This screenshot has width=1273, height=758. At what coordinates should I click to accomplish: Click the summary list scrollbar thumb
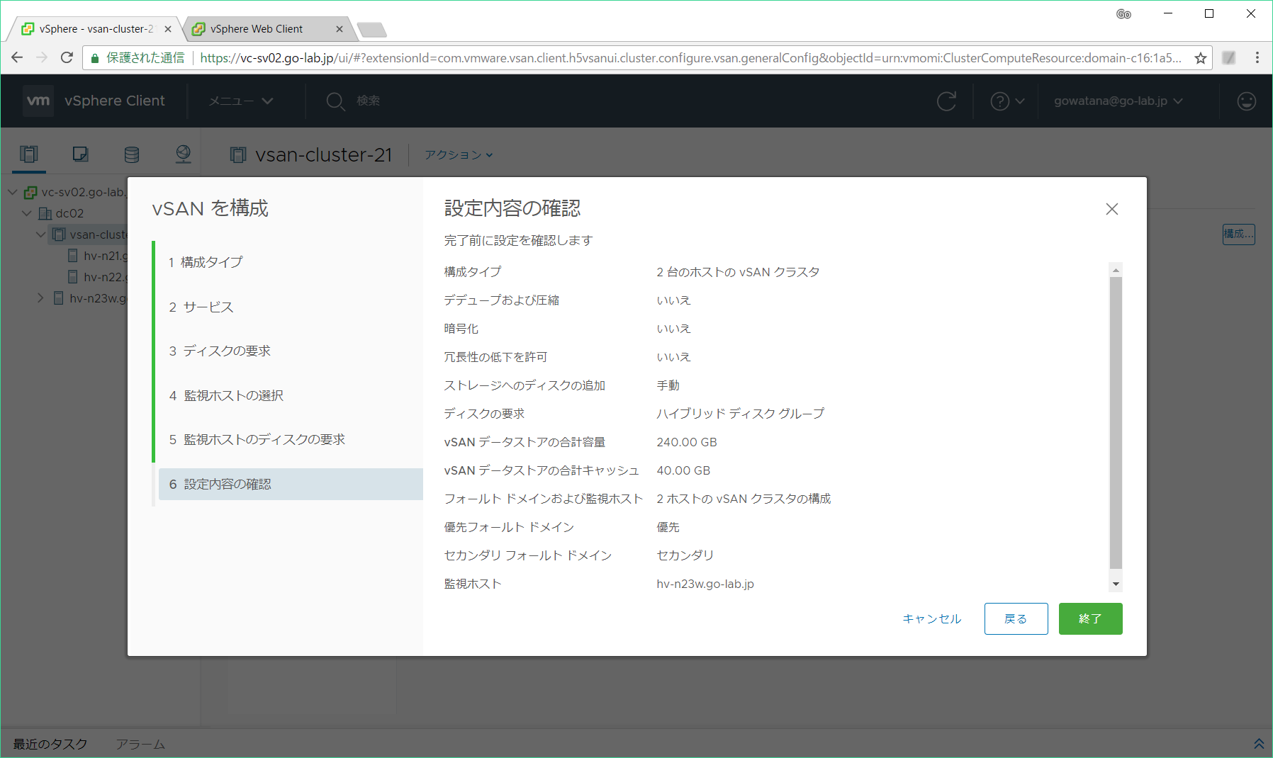tap(1116, 422)
